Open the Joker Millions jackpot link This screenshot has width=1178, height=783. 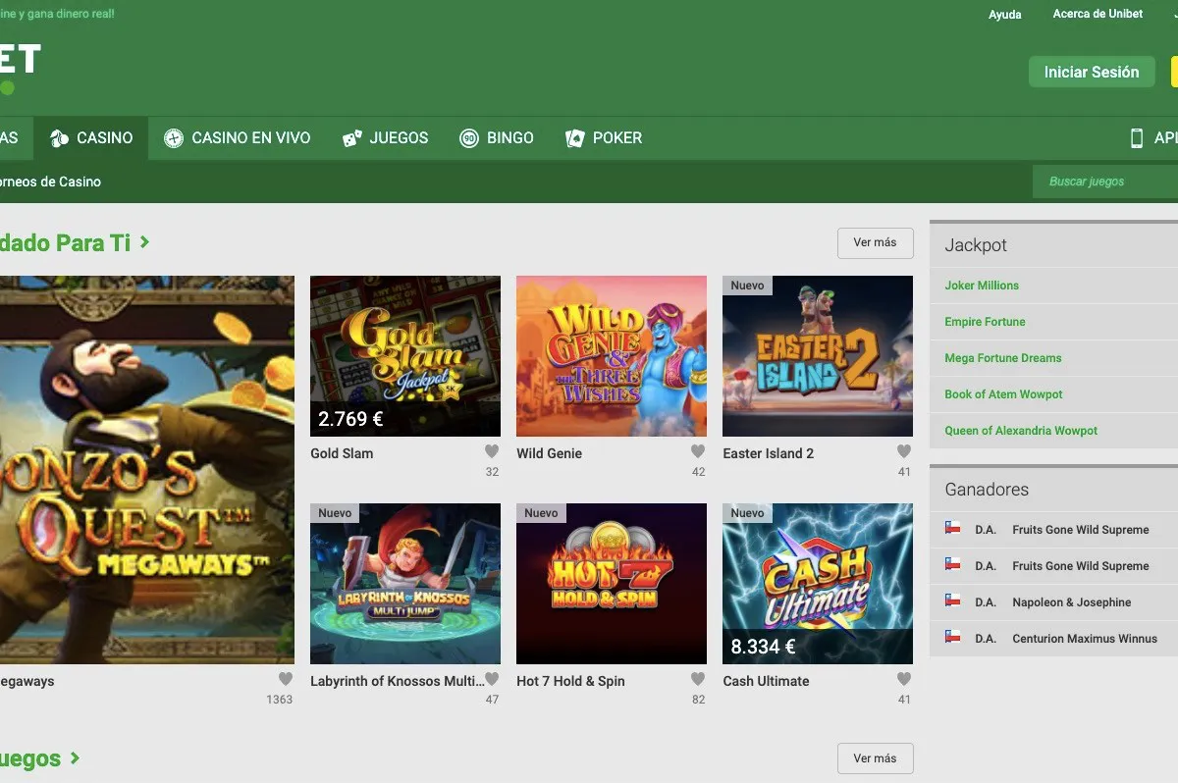click(x=982, y=286)
